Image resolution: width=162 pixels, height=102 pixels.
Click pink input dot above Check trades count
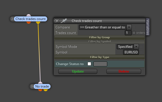pos(29,15)
